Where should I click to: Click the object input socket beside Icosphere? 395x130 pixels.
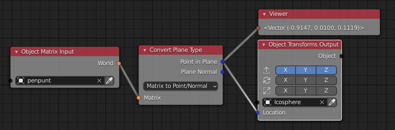pyautogui.click(x=257, y=102)
